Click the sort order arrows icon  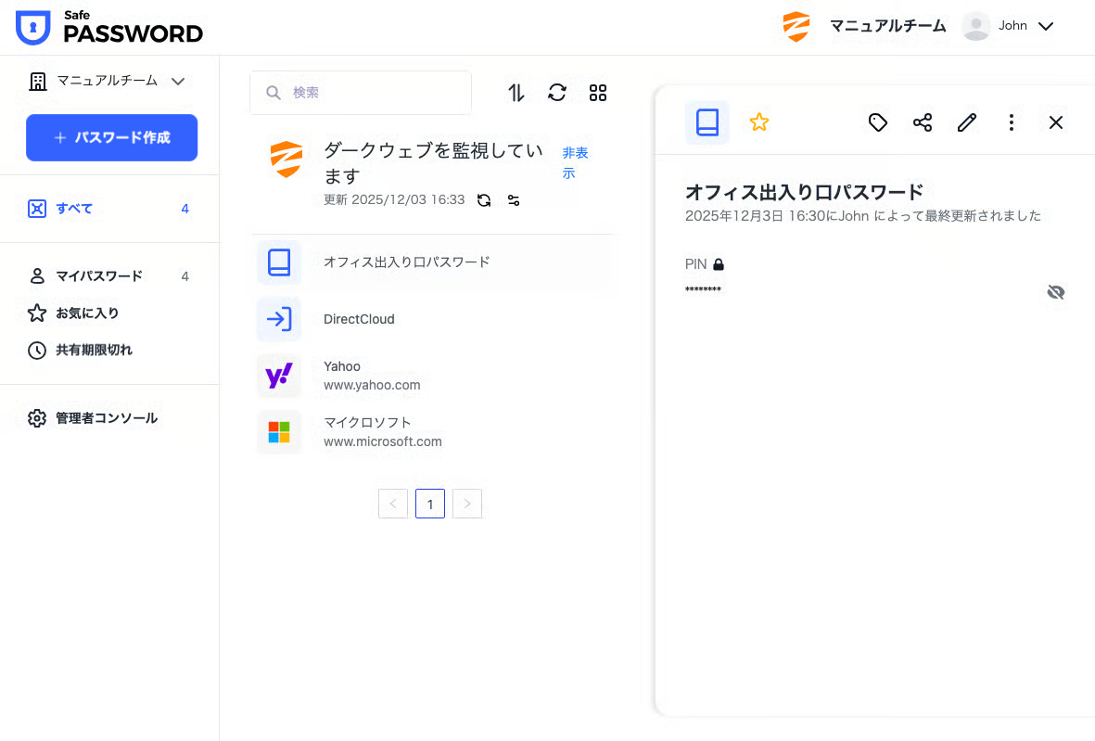pyautogui.click(x=516, y=93)
